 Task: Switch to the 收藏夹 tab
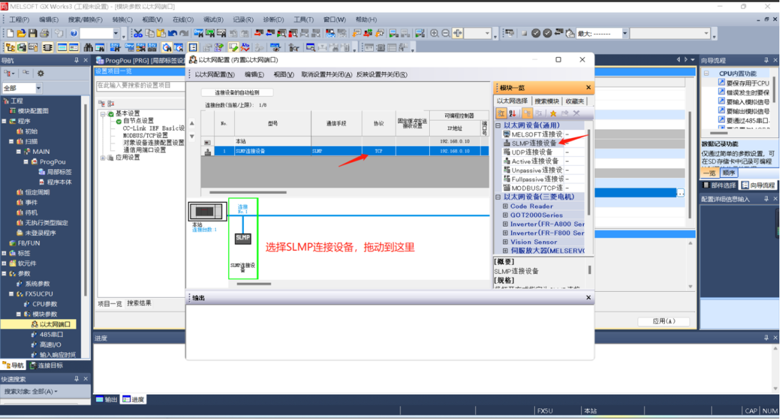coord(575,101)
